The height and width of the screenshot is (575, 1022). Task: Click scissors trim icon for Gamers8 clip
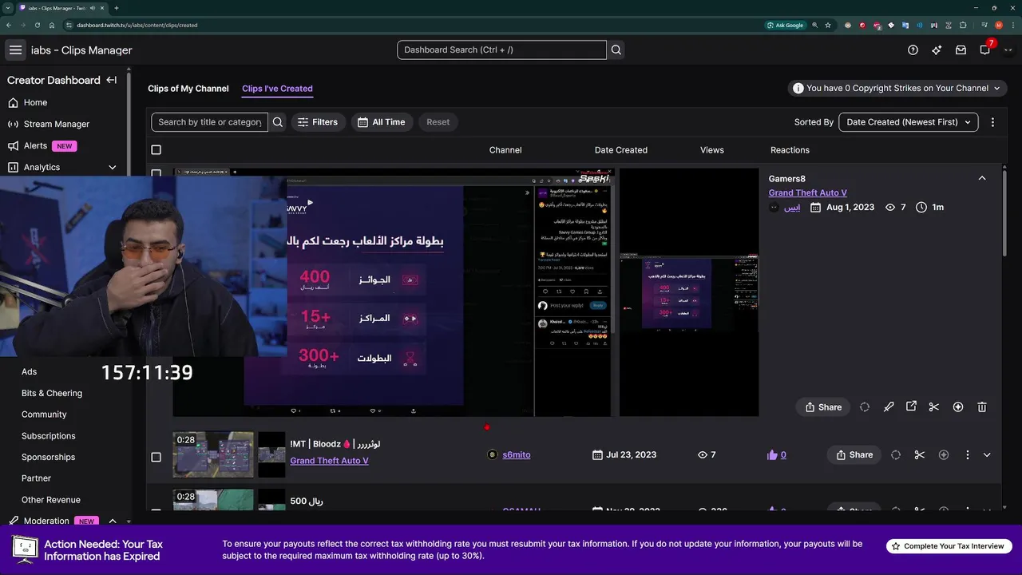[934, 406]
